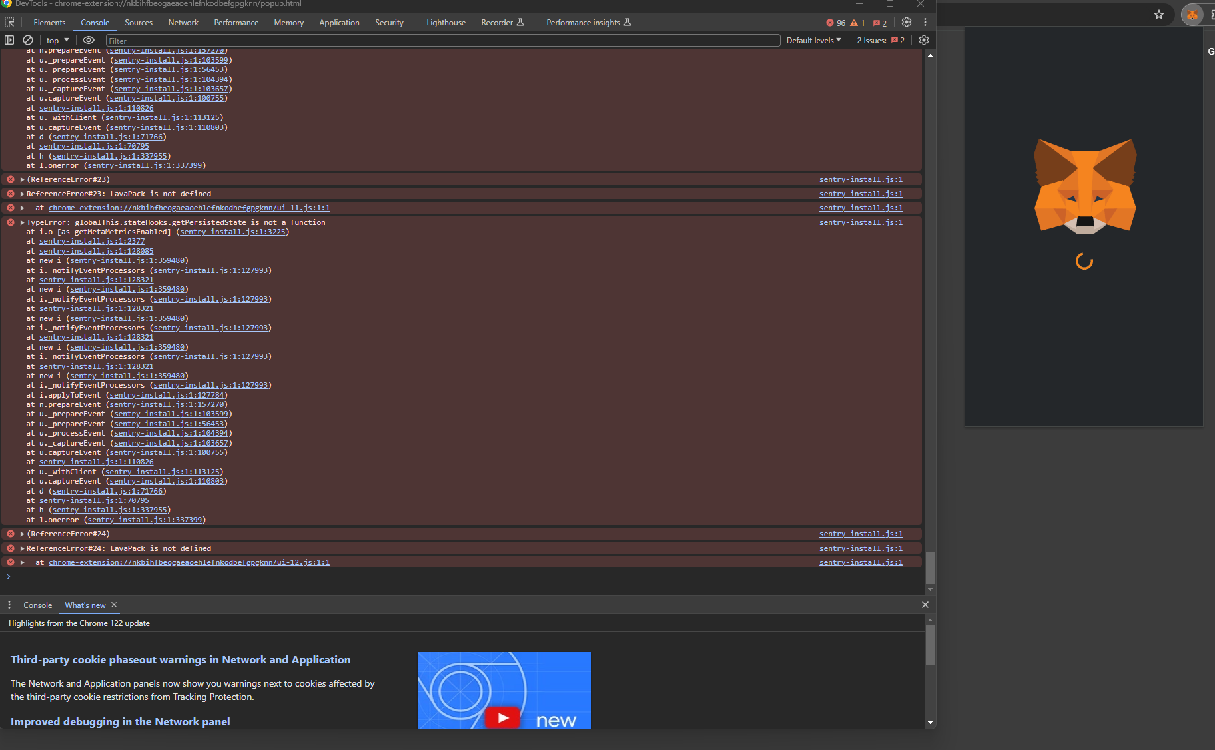The width and height of the screenshot is (1215, 750).
Task: Open the live expression eye icon
Action: pos(89,40)
